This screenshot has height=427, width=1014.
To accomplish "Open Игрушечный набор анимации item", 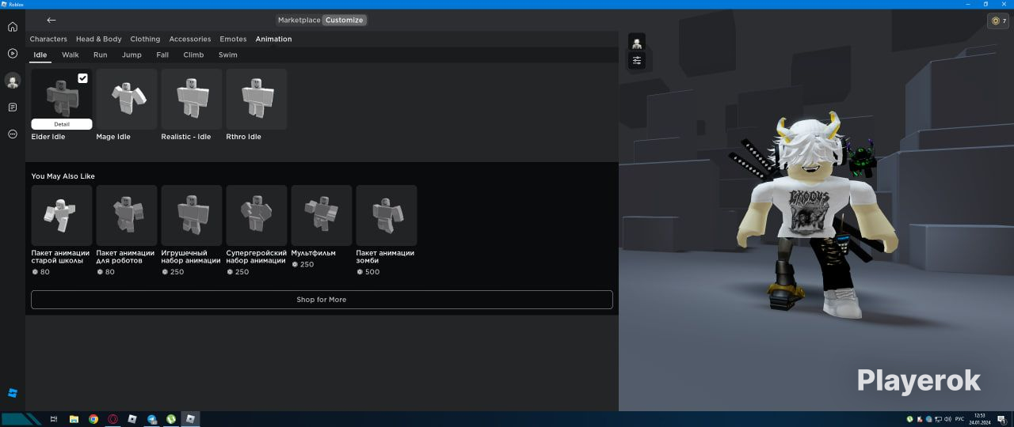I will [x=192, y=230].
